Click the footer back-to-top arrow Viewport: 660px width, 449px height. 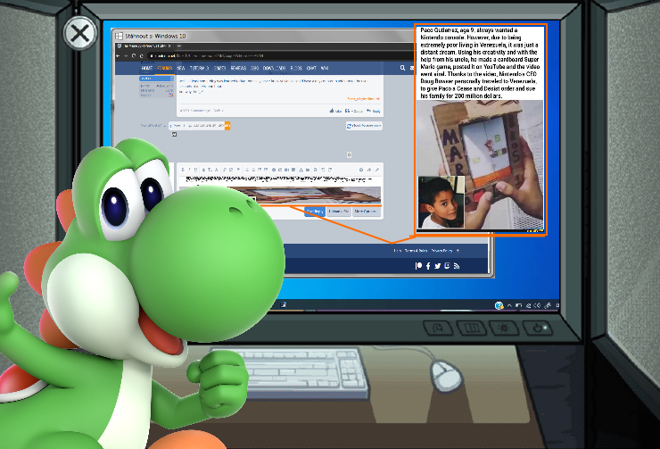click(x=458, y=251)
